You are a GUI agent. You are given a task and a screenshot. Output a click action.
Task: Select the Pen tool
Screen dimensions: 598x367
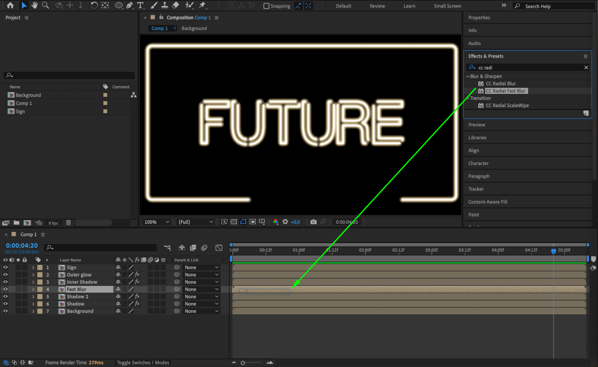click(x=130, y=5)
